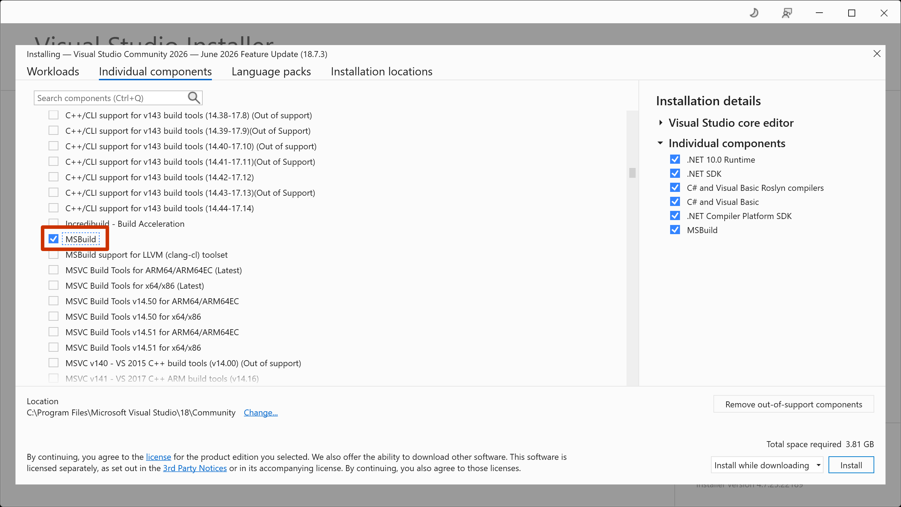
Task: Check C++/CLI support v143 (14.41-17.11)
Action: pyautogui.click(x=53, y=162)
